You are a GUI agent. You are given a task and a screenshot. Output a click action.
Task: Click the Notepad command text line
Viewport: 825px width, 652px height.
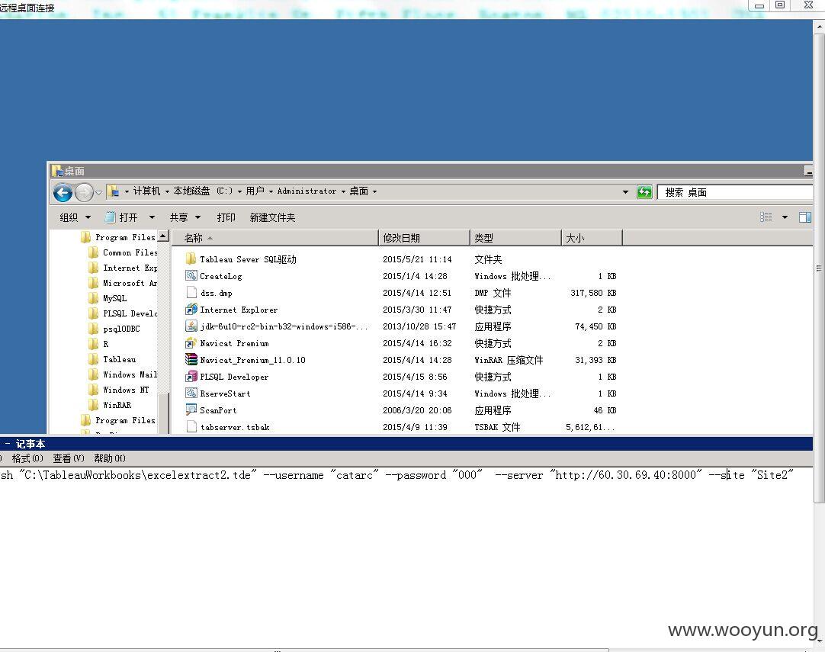396,475
